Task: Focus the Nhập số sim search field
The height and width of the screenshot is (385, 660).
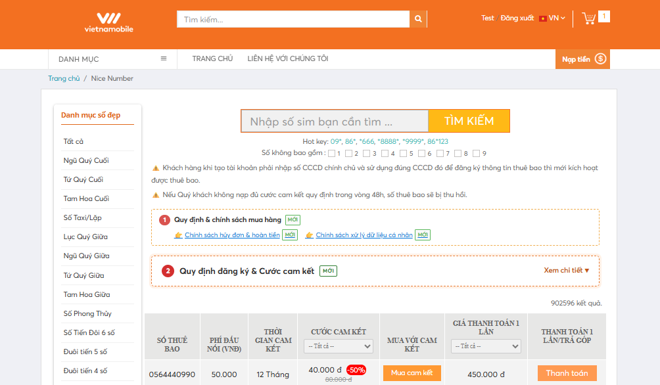Action: (x=335, y=121)
